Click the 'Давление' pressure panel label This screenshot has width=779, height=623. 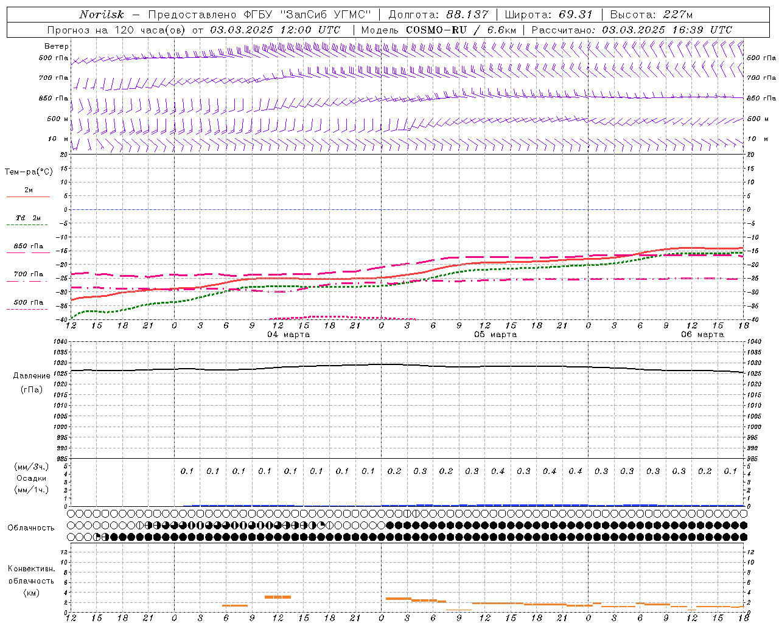32,376
